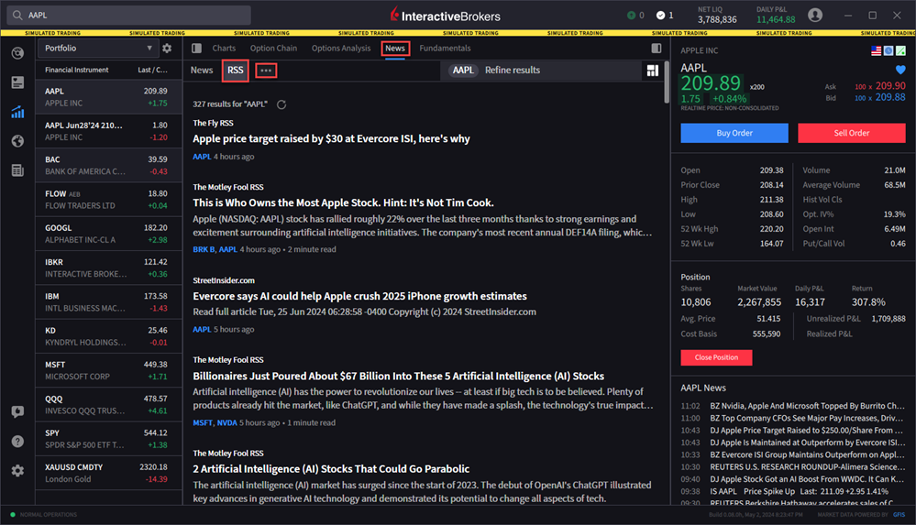
Task: Open the settings gear at sidebar bottom
Action: (x=17, y=470)
